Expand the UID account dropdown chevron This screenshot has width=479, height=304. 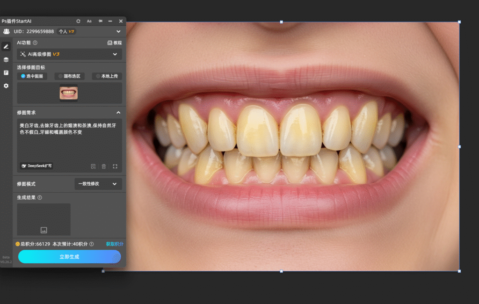(x=118, y=31)
